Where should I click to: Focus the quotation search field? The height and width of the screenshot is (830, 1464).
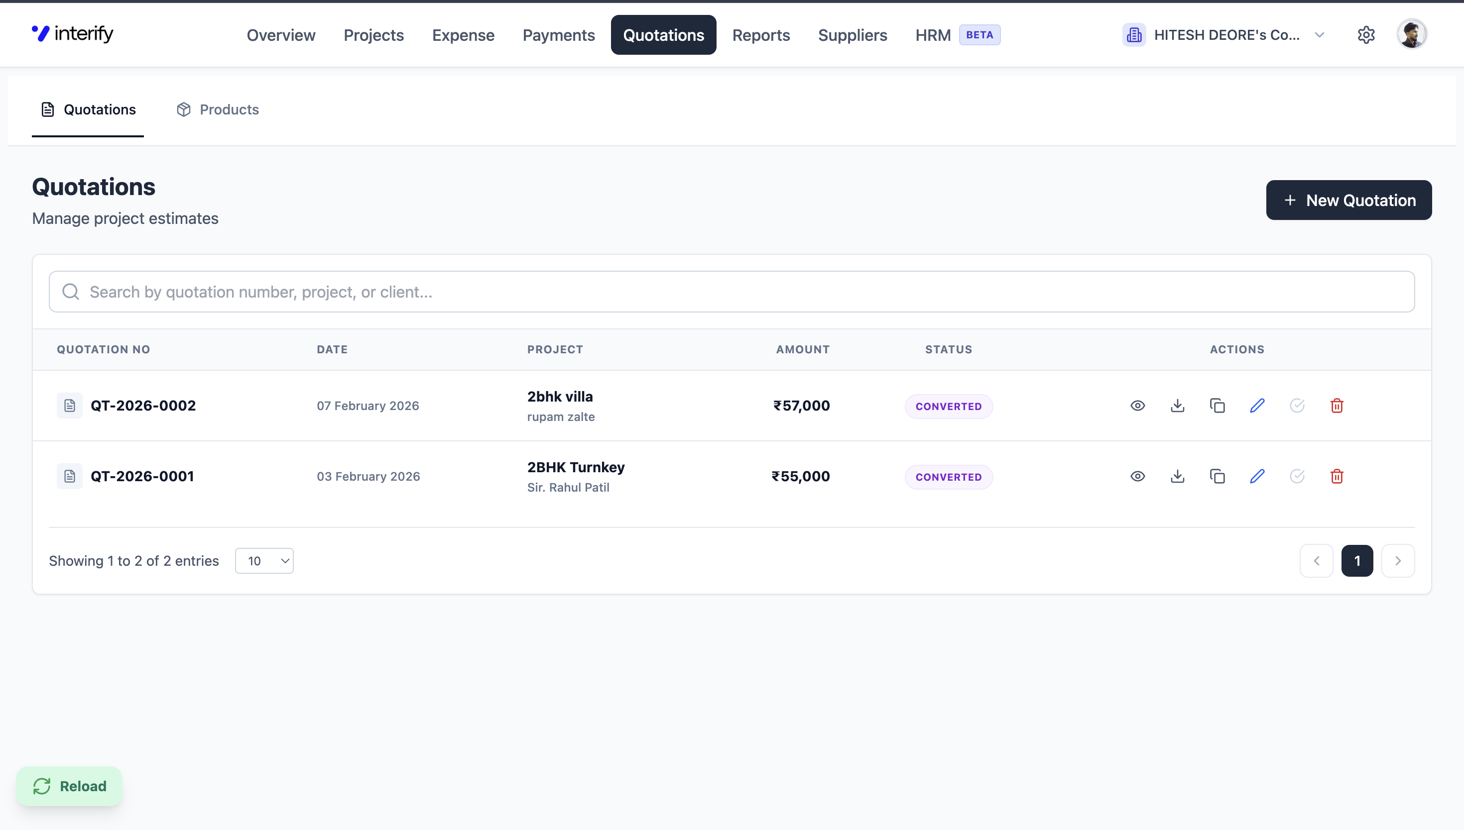(731, 292)
